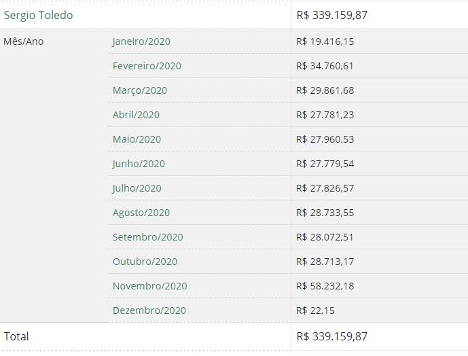Select the Fevereiro/2020 link
This screenshot has width=468, height=356.
147,66
